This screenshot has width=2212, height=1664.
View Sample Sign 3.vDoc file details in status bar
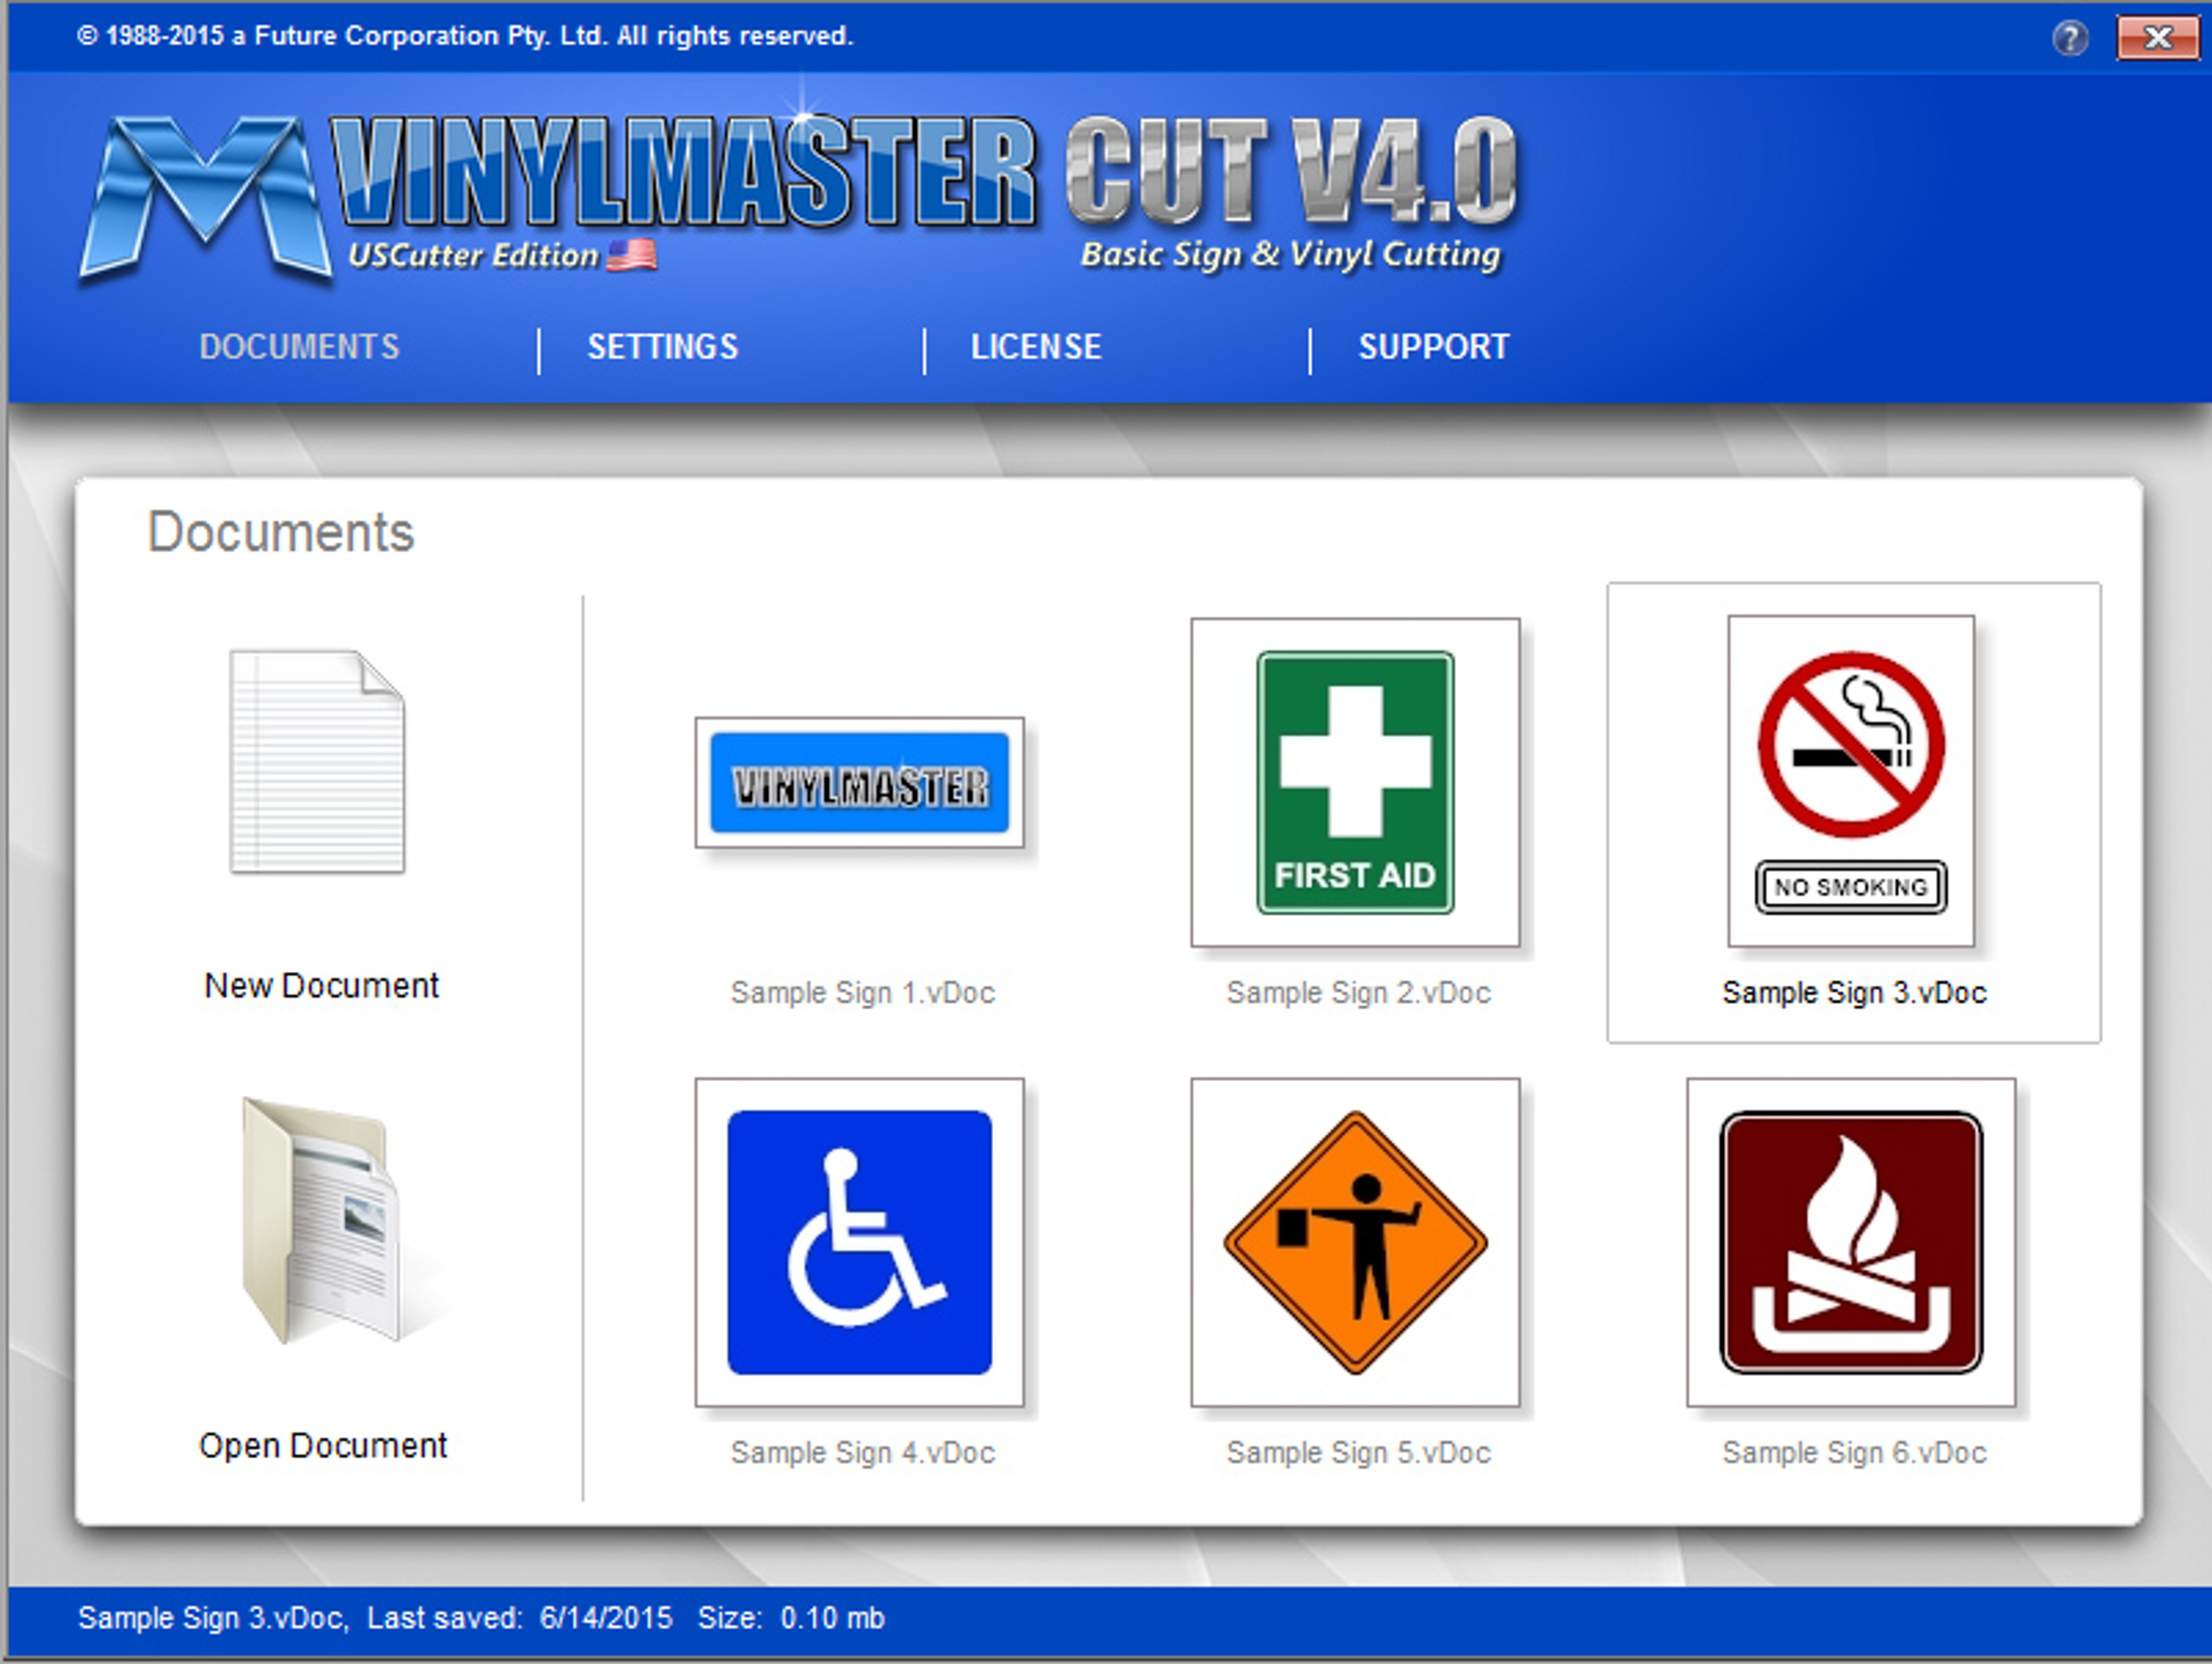pos(474,1635)
